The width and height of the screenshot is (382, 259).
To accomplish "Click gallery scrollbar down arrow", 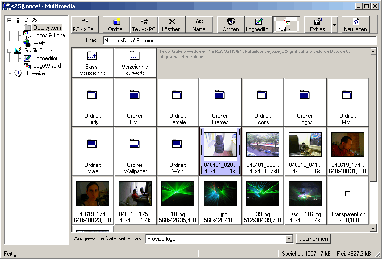I will (373, 228).
